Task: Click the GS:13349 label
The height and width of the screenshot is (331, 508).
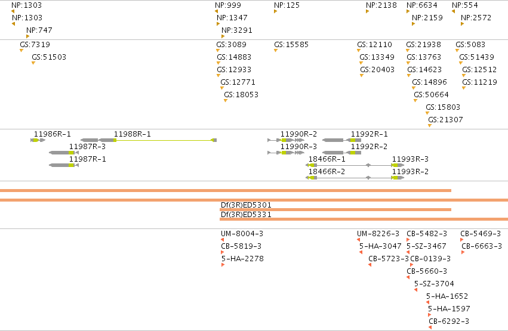Action: pos(377,57)
